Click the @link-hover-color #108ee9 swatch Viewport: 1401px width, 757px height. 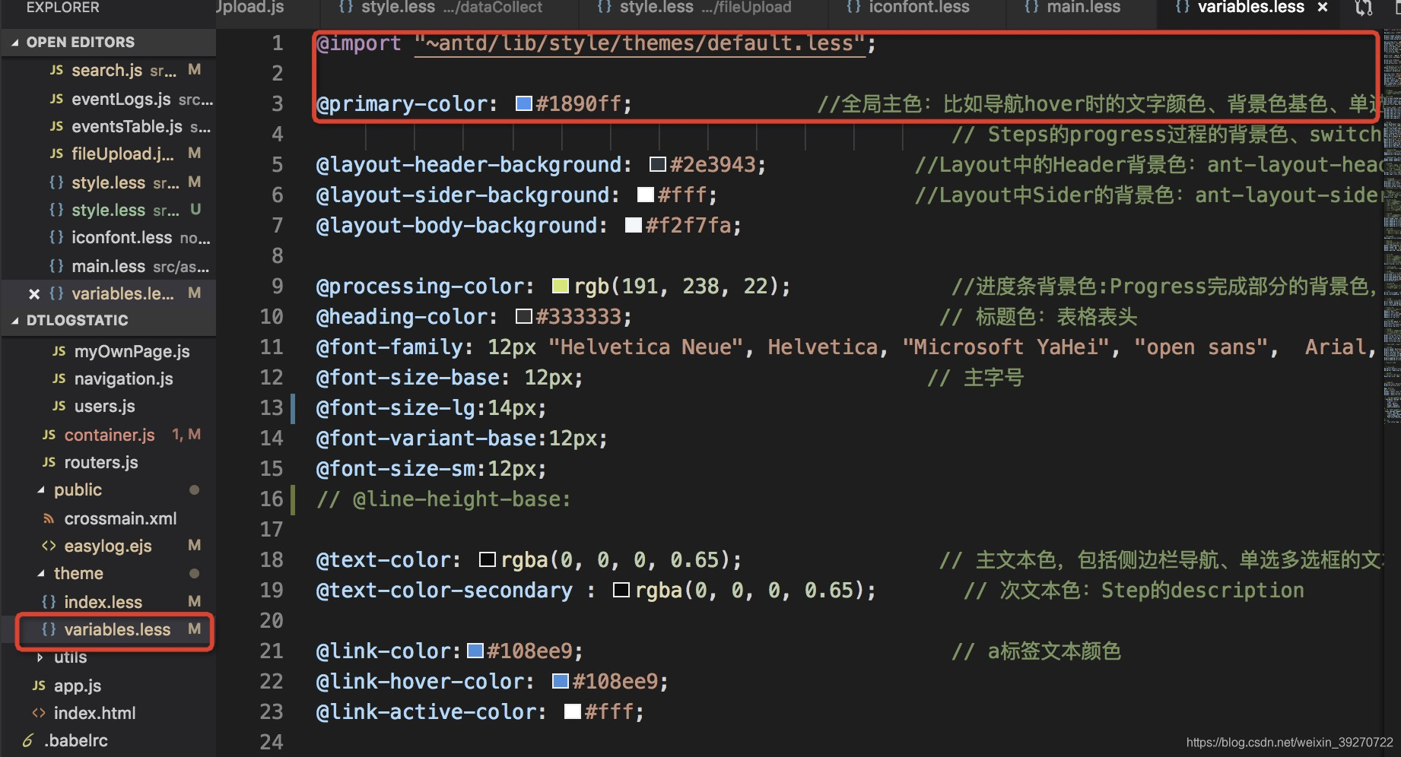click(561, 681)
